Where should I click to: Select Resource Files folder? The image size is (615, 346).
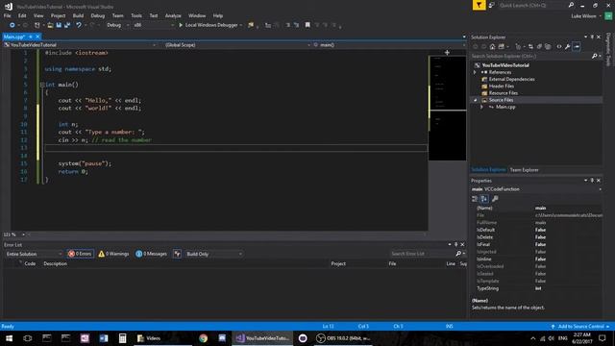(503, 93)
